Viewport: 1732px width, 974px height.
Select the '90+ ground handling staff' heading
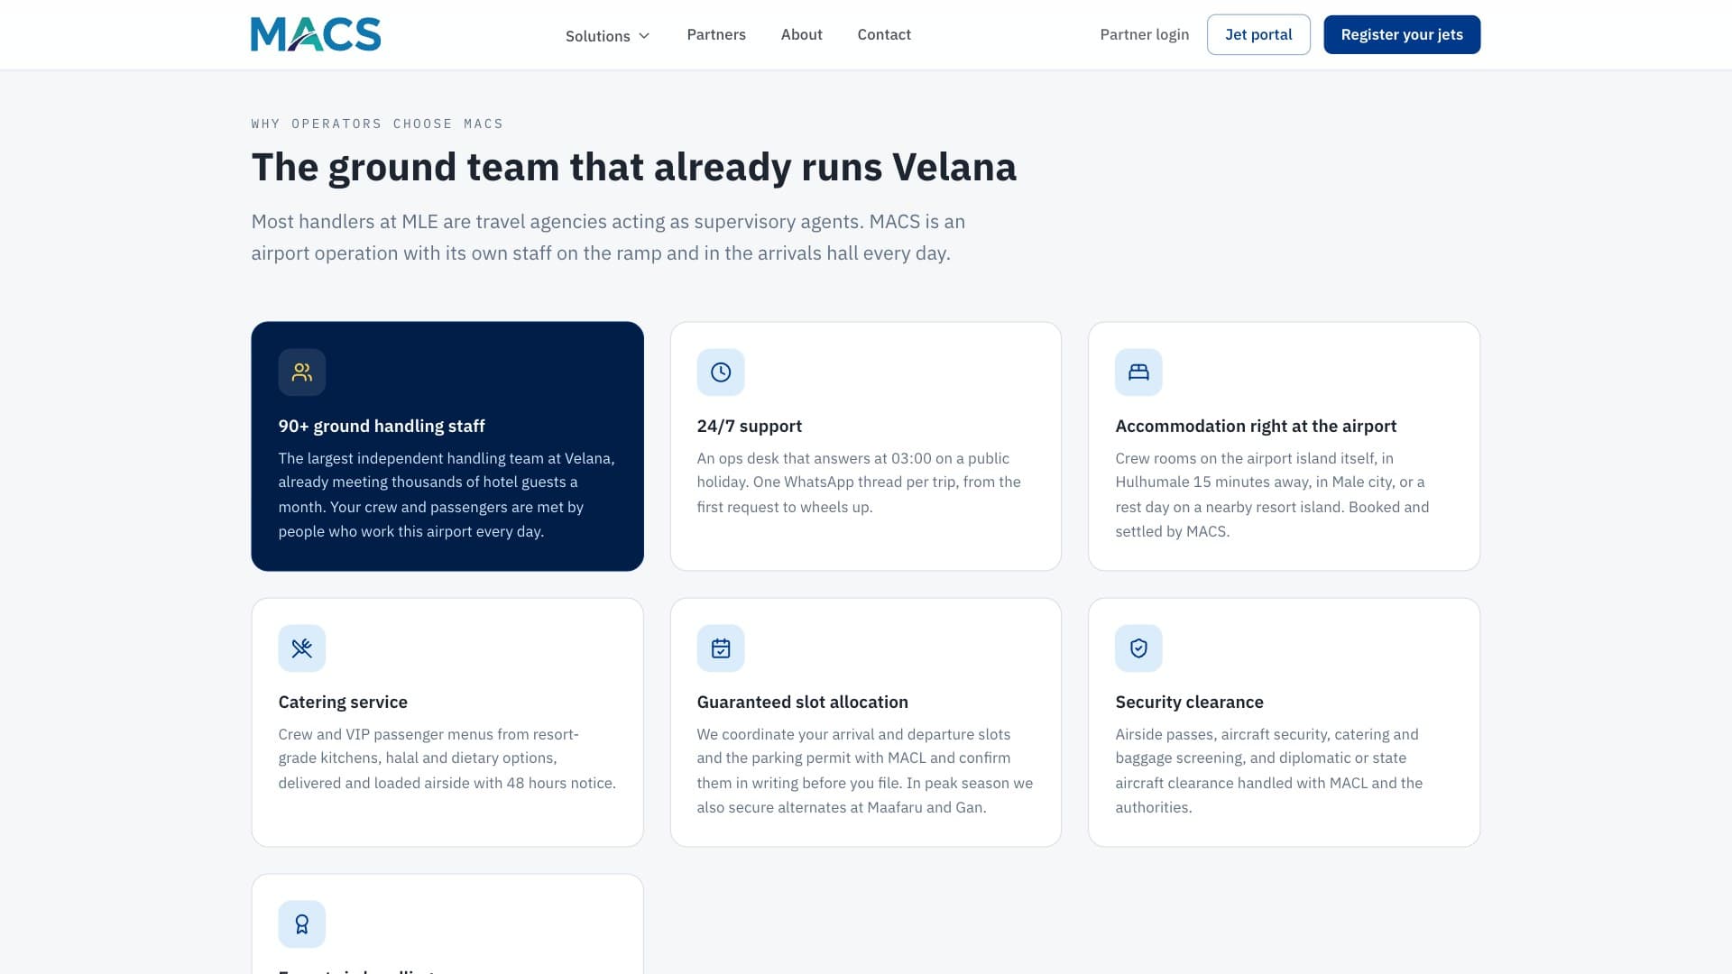[382, 426]
